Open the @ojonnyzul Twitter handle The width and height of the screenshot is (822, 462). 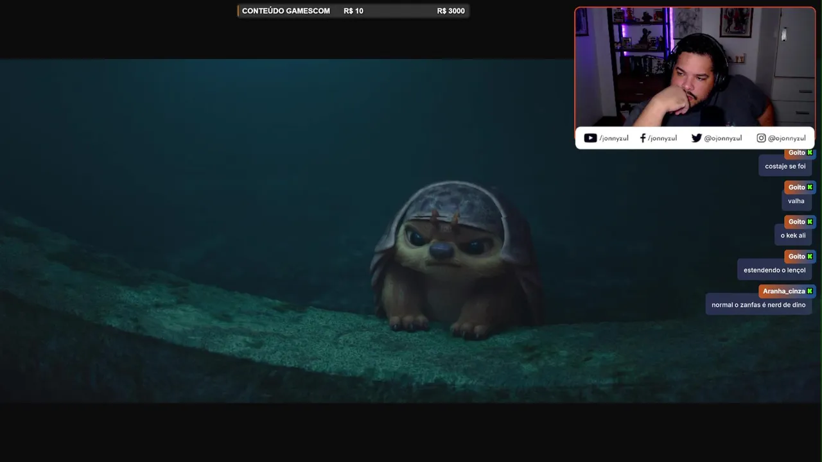click(722, 138)
